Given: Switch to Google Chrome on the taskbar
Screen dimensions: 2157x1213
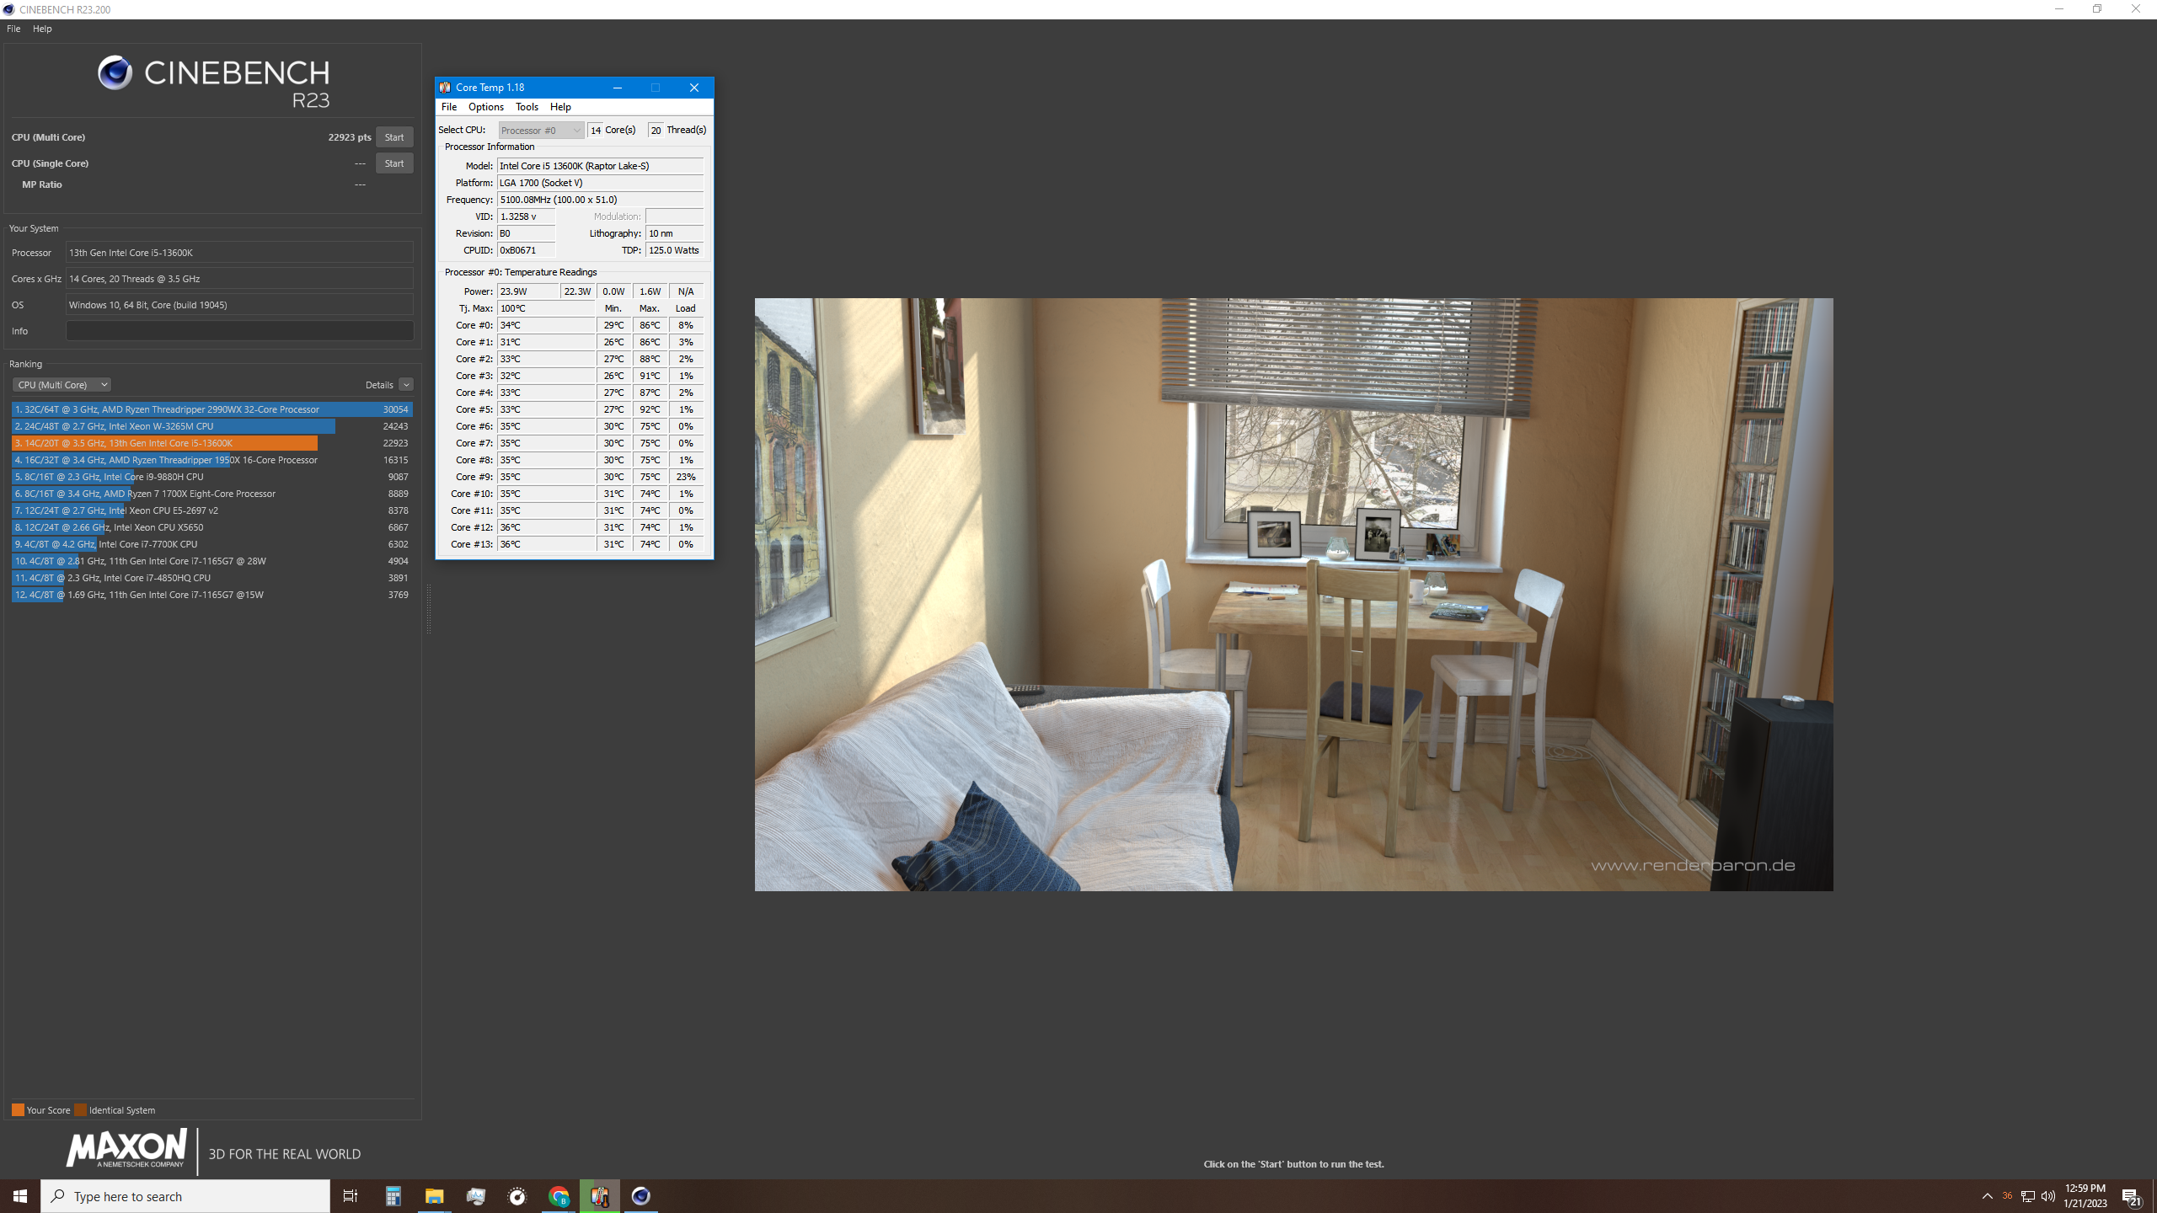Looking at the screenshot, I should 559,1196.
